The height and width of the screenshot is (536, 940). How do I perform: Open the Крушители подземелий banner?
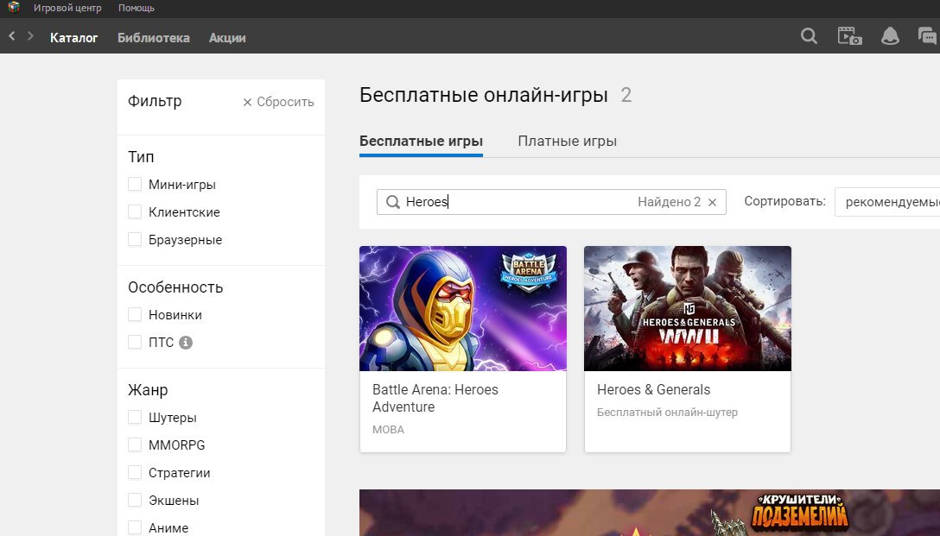coord(650,513)
